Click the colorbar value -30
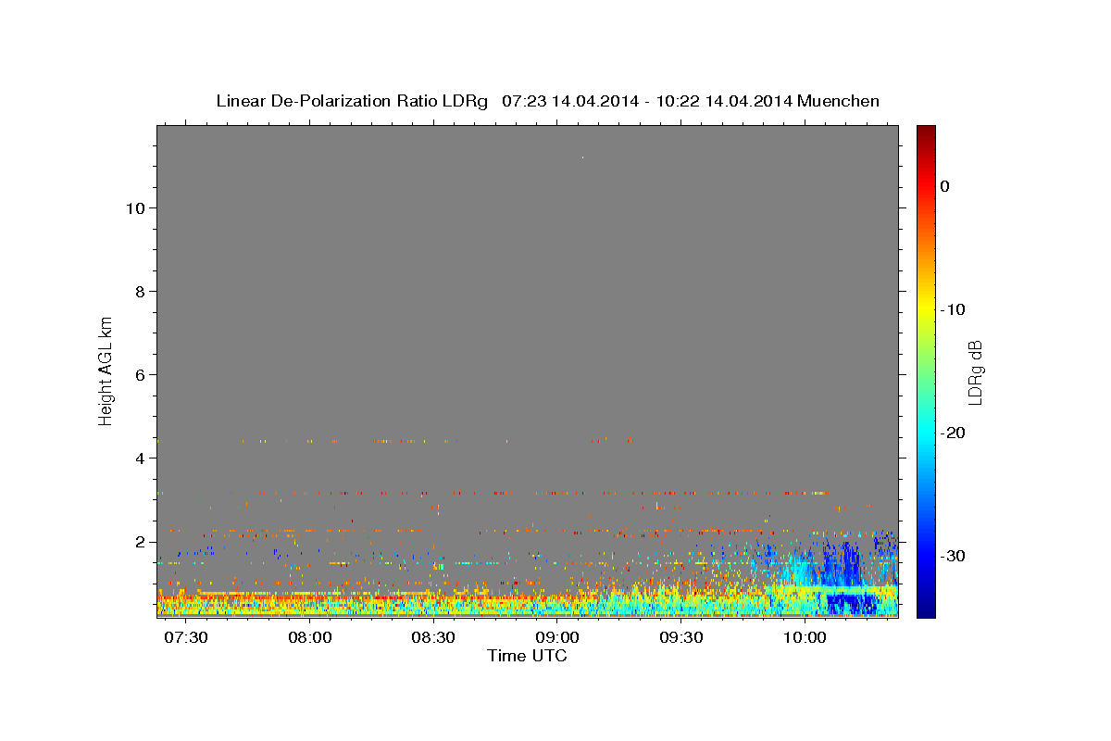 coord(954,556)
